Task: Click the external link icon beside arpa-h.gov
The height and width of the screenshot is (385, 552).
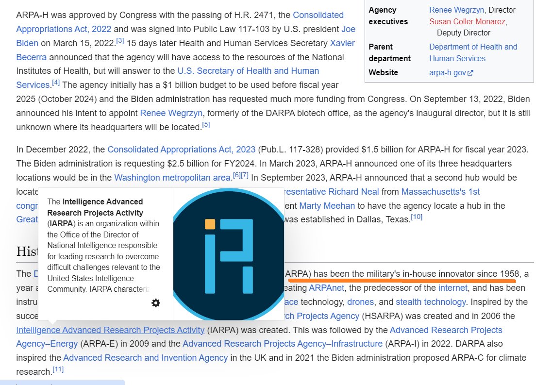Action: [x=470, y=73]
